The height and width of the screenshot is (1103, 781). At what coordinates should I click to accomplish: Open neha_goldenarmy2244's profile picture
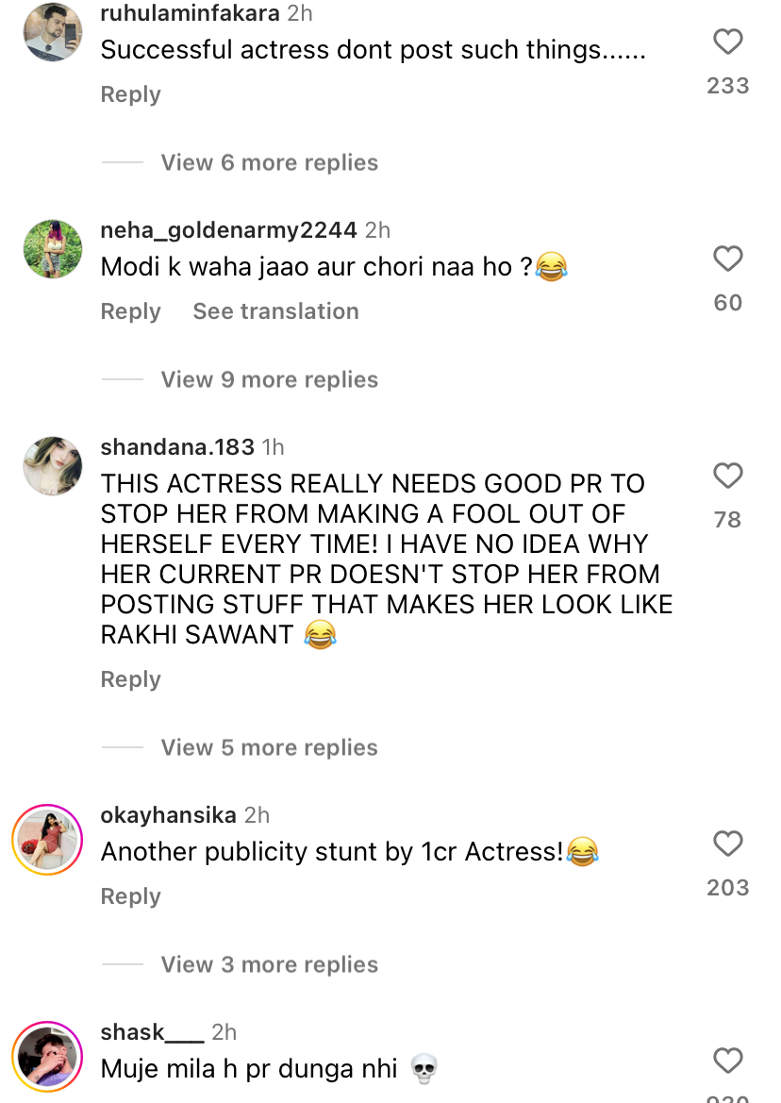coord(53,249)
